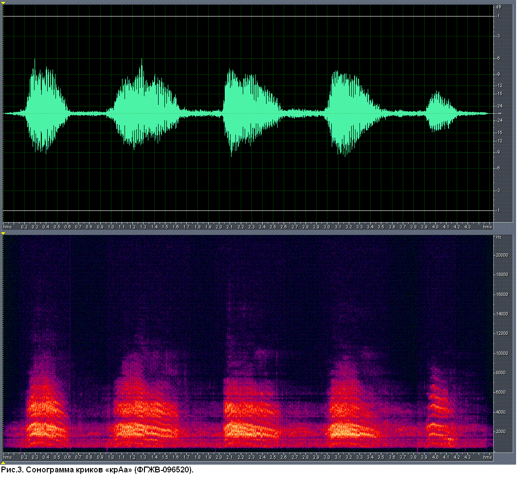
Task: Click 2.0 on the spectrogram time ruler
Action: (x=219, y=457)
